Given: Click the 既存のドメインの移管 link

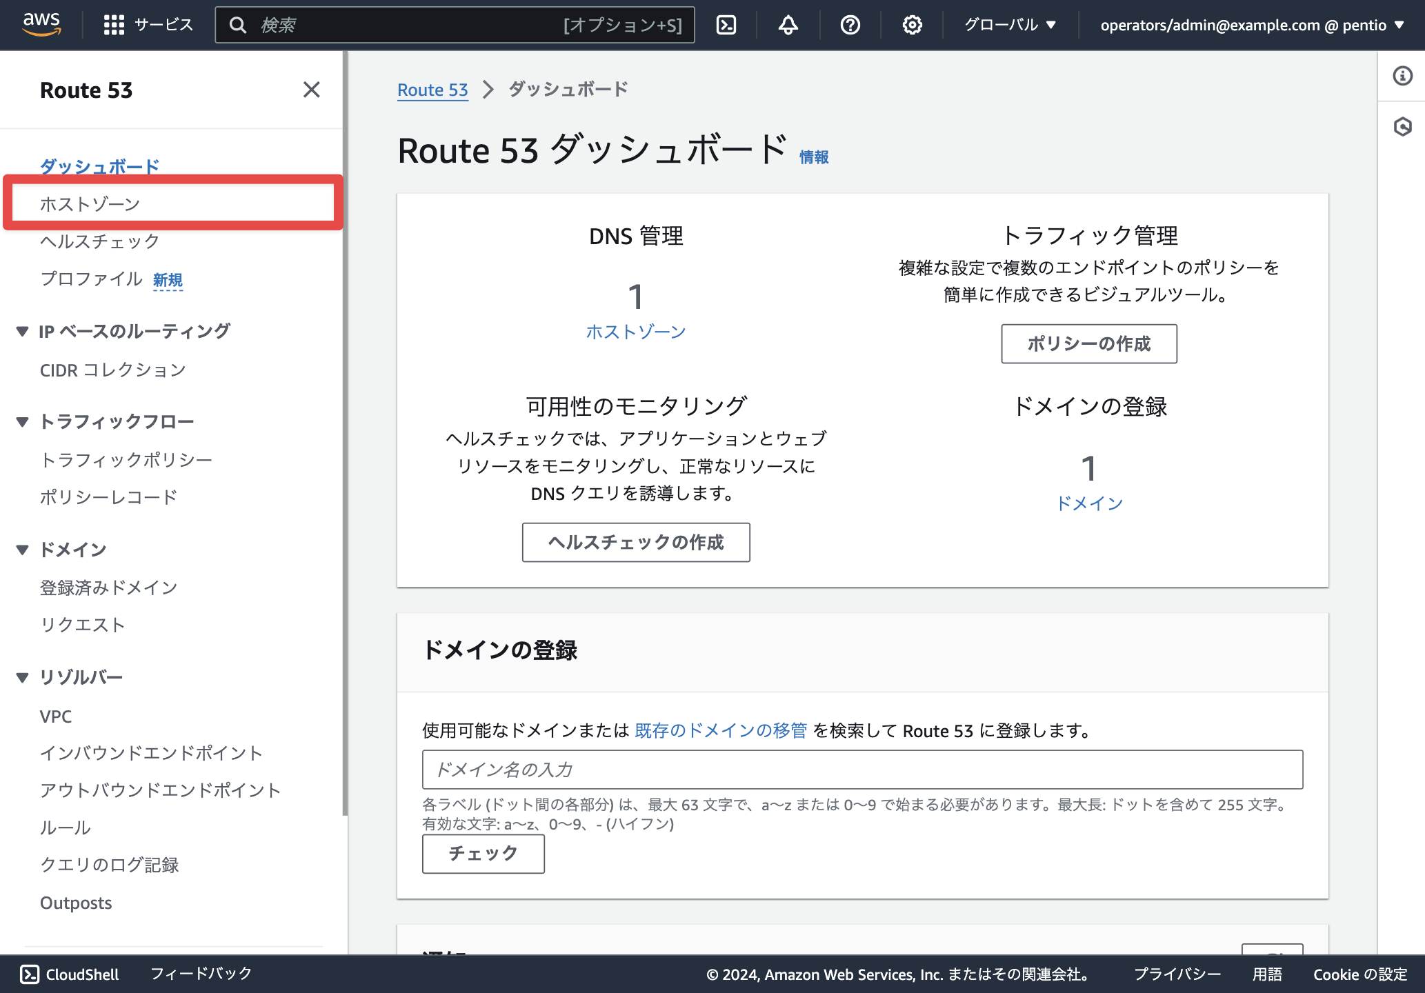Looking at the screenshot, I should pyautogui.click(x=721, y=730).
